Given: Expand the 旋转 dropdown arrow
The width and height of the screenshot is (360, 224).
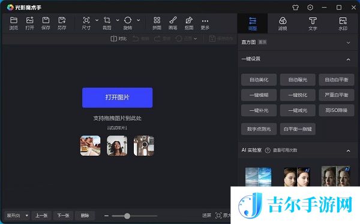Looking at the screenshot, I should (139, 20).
